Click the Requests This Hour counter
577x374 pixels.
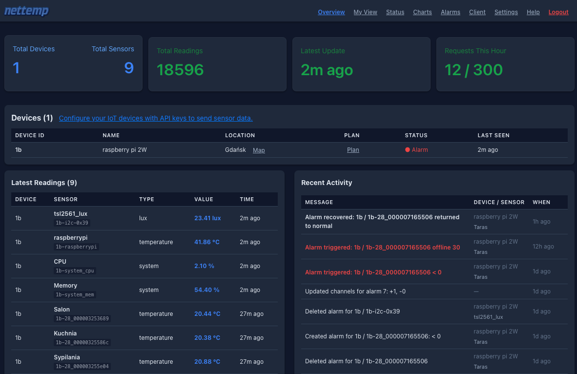474,70
